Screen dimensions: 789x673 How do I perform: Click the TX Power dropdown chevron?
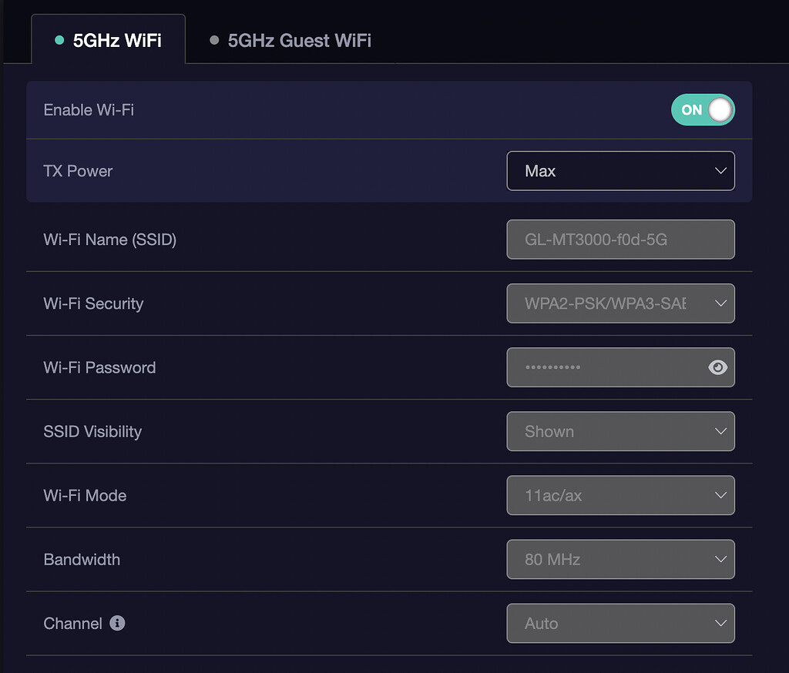click(x=720, y=171)
